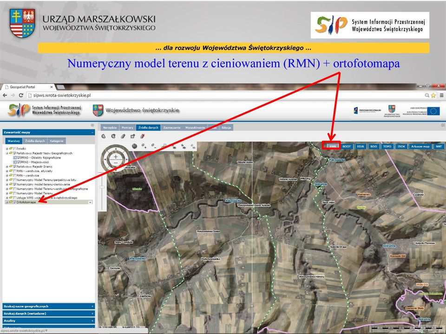This screenshot has height=334, width=446.
Task: Pan the map up with the wheel's top arrow
Action: pyautogui.click(x=116, y=148)
